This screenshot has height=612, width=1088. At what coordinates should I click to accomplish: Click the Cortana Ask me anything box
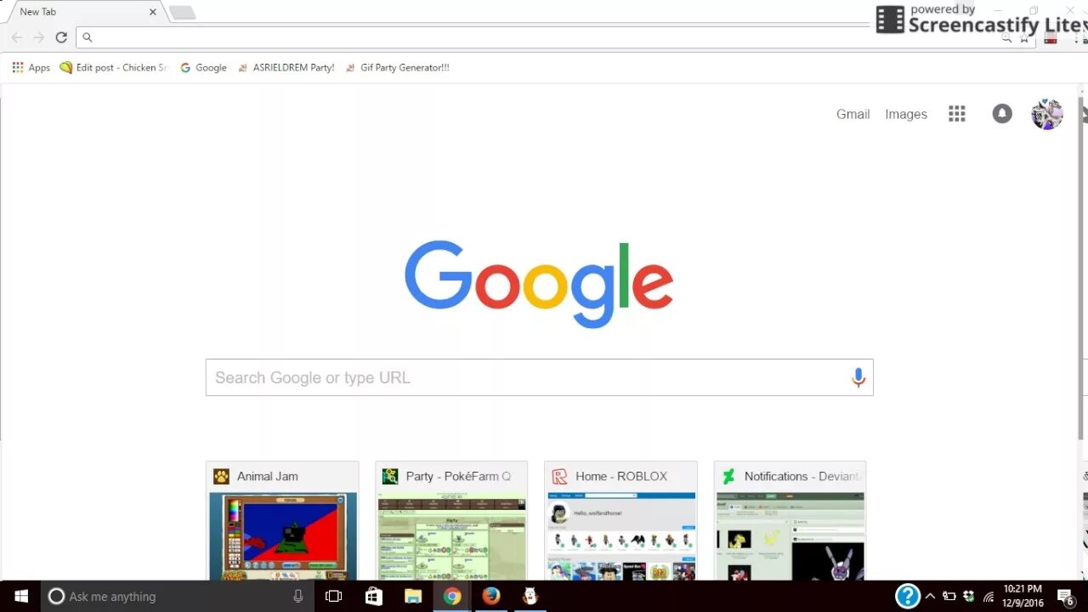[x=178, y=596]
